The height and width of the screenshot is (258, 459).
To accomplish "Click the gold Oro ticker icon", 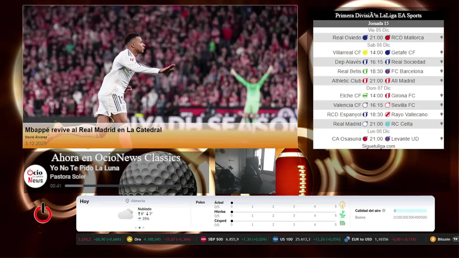I will point(129,239).
